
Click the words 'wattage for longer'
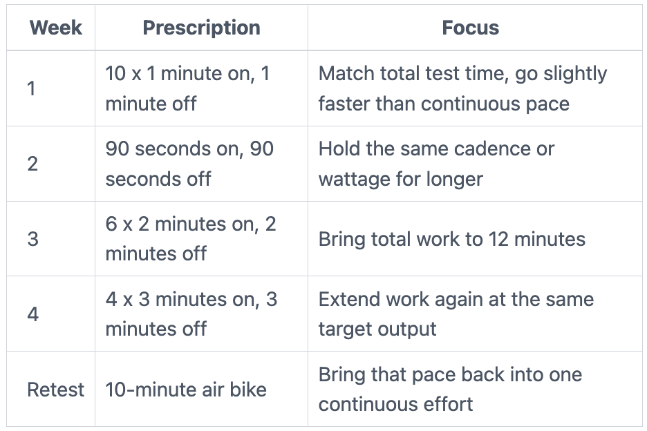(x=401, y=180)
